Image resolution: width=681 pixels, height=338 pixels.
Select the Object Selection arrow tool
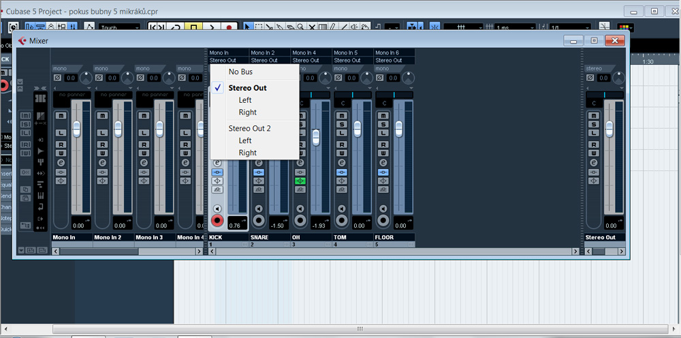point(249,27)
